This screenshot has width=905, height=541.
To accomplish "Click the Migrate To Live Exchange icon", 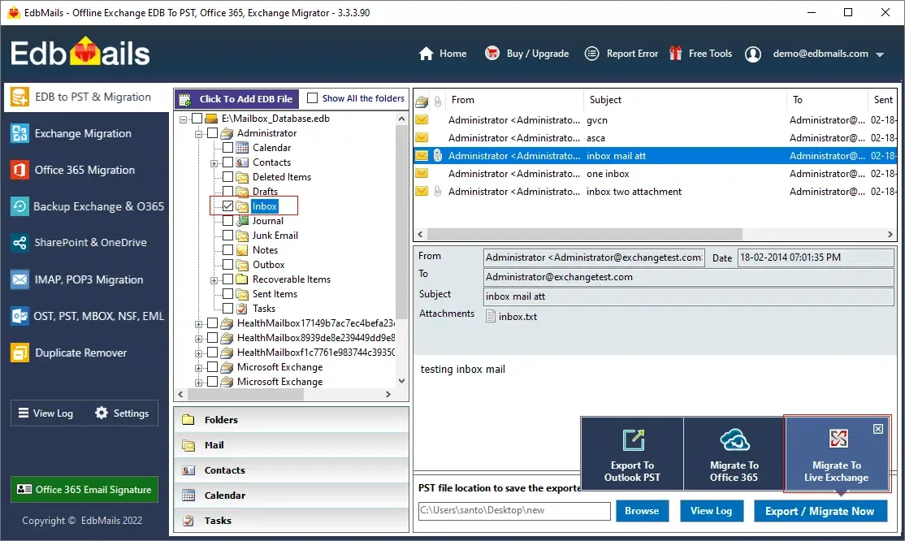I will [x=838, y=439].
